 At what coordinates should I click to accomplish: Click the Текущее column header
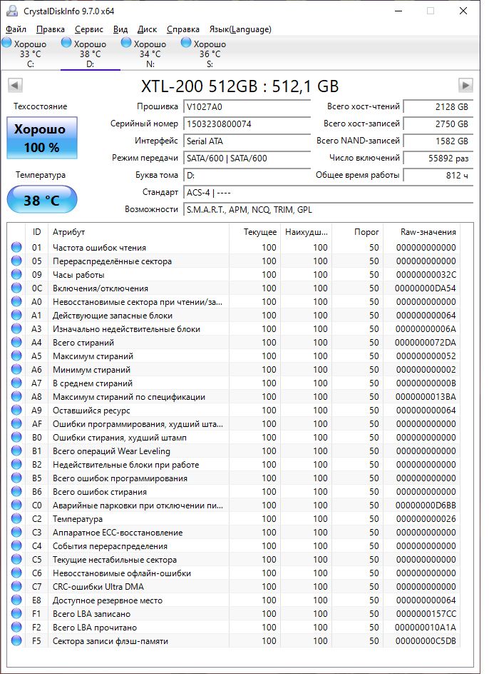pos(254,231)
